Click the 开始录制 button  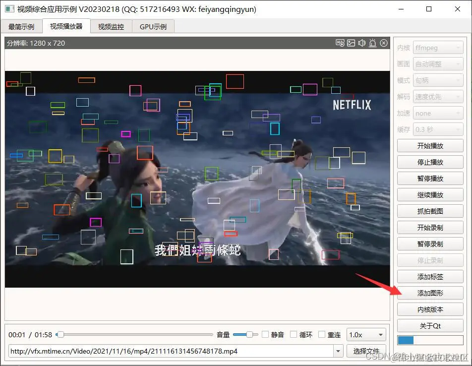click(430, 228)
